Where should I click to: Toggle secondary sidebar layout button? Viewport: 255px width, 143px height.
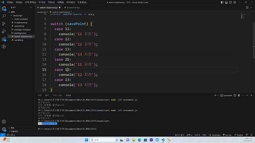click(230, 2)
